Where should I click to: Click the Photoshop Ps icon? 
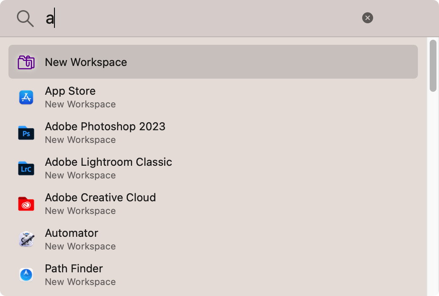click(x=26, y=133)
